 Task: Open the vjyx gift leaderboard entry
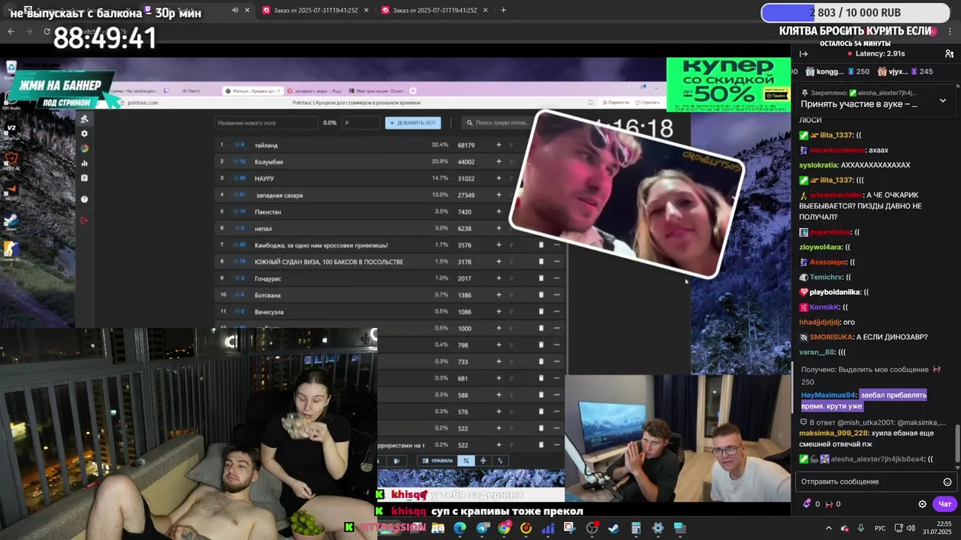tap(905, 71)
